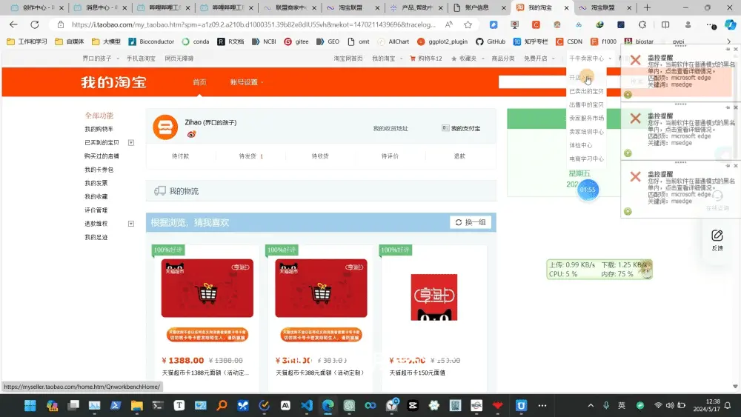Dismiss the first 监控提醒 red X notification
Image resolution: width=741 pixels, height=417 pixels.
click(636, 60)
